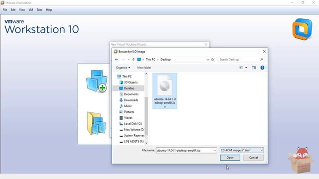Cancel the Browse for ISO Image dialog
319x179 pixels.
coord(253,158)
